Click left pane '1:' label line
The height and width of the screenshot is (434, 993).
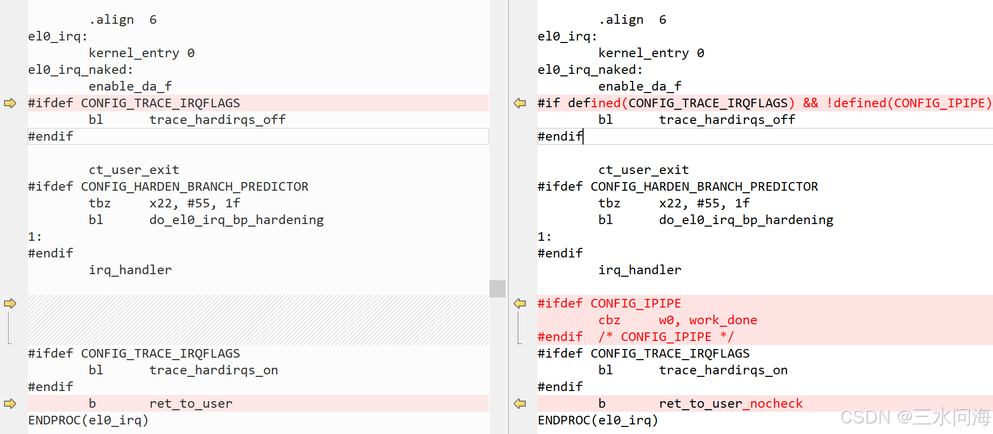coord(35,237)
